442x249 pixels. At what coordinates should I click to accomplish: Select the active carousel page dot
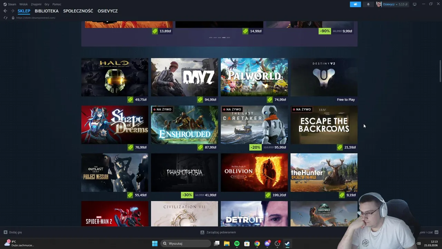224,37
